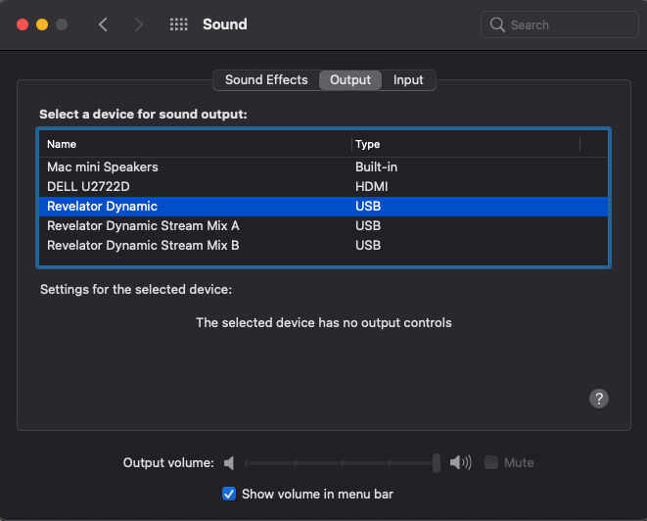This screenshot has width=647, height=521.
Task: Click the high volume speaker icon
Action: pos(460,462)
